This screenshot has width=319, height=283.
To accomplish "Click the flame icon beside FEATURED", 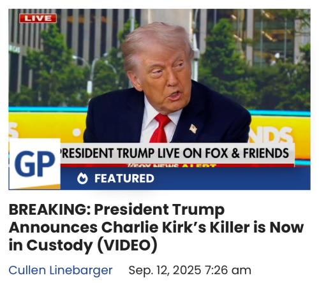I will 82,178.
